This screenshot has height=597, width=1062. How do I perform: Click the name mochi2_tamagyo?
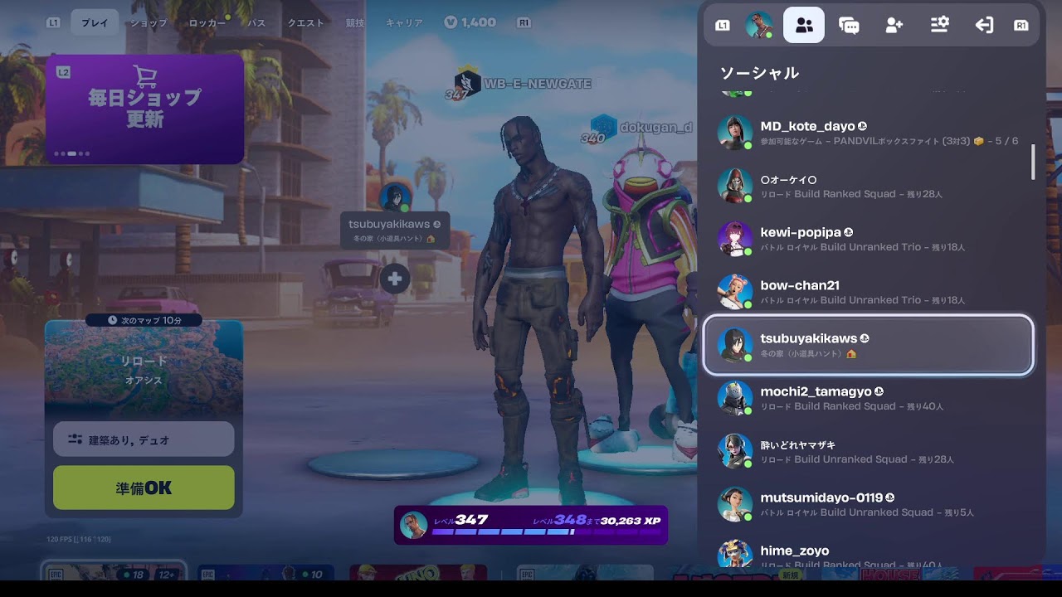pyautogui.click(x=816, y=391)
